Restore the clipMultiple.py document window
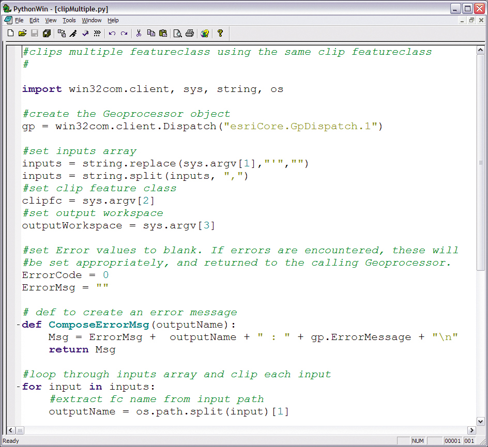 click(472, 21)
